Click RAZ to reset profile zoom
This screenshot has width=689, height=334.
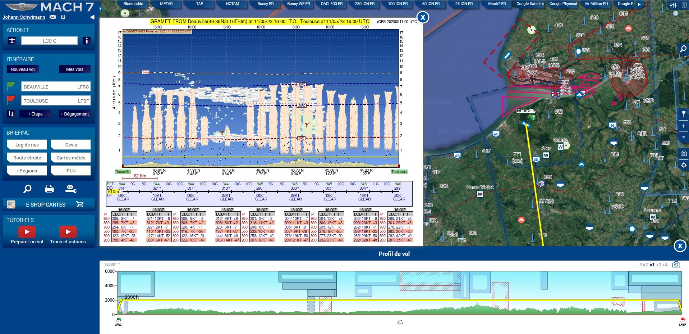pos(643,265)
